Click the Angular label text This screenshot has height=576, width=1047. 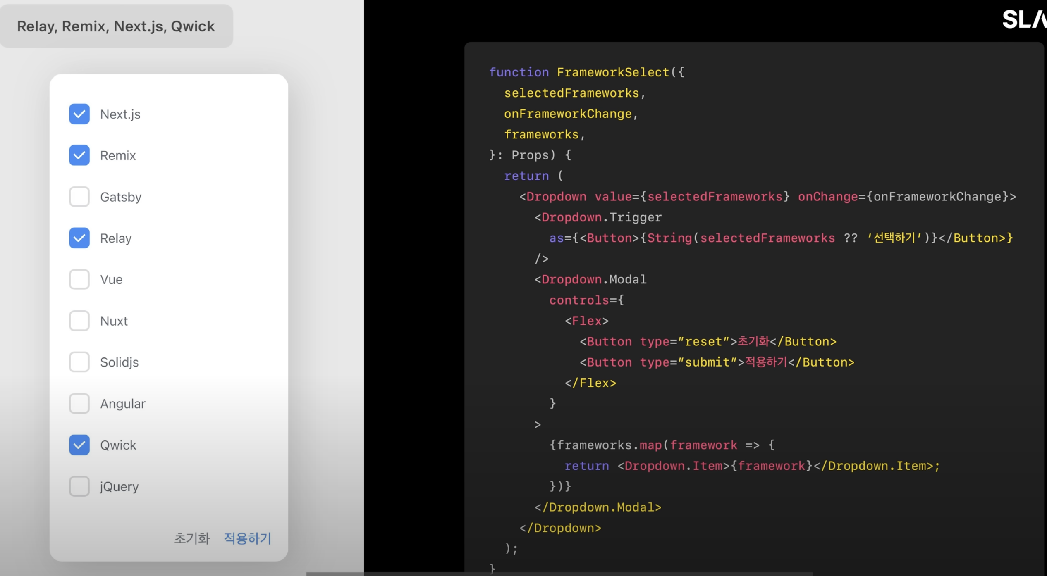pos(123,404)
